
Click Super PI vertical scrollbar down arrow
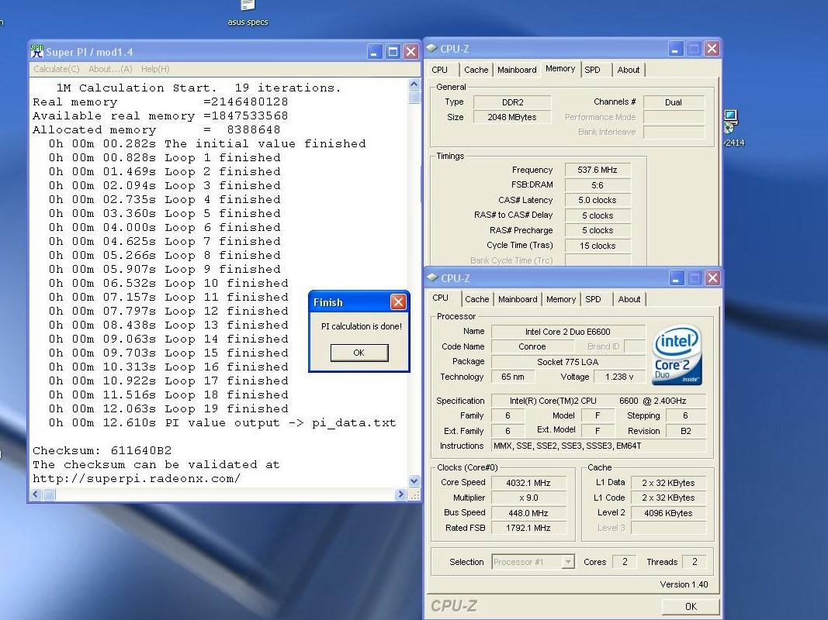[x=414, y=480]
